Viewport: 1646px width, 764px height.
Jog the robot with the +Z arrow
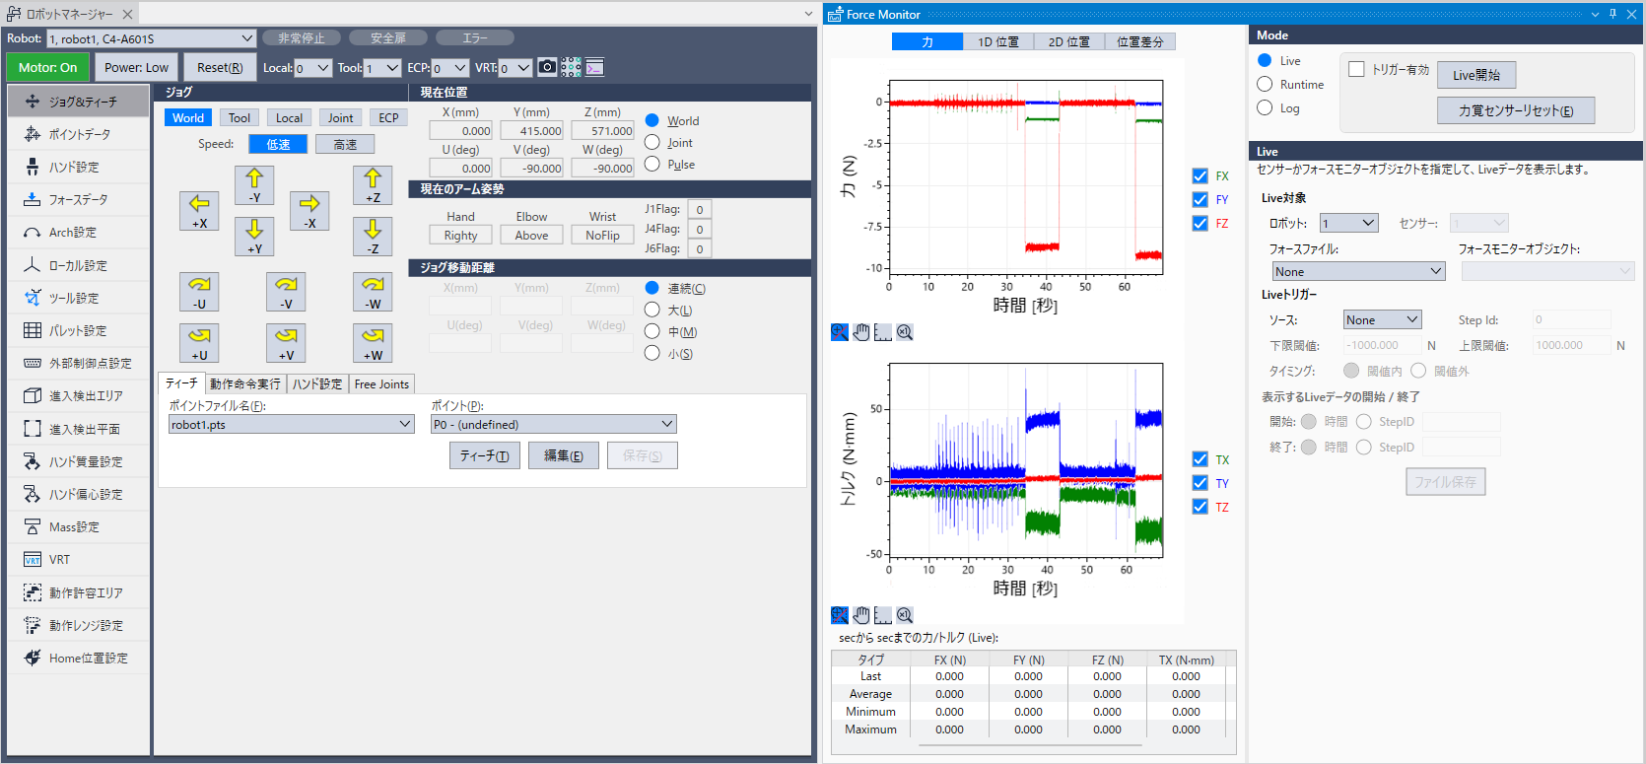(373, 185)
